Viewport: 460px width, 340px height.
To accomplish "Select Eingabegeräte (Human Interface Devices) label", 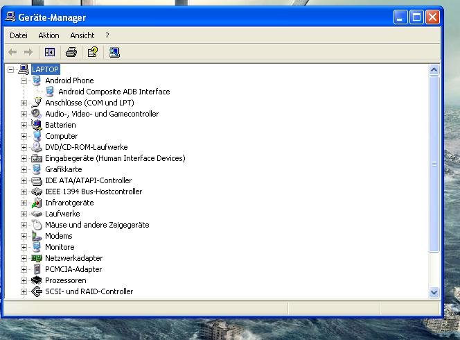I will click(x=115, y=158).
